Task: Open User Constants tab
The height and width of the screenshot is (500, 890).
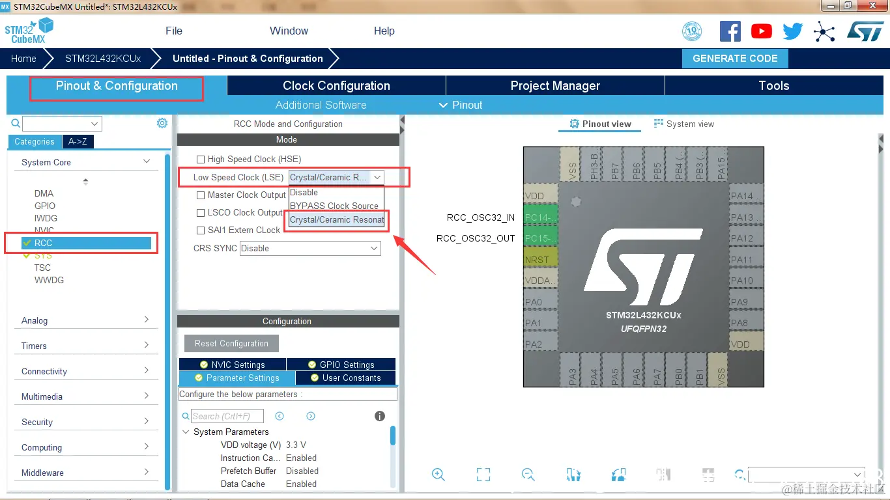Action: point(345,378)
